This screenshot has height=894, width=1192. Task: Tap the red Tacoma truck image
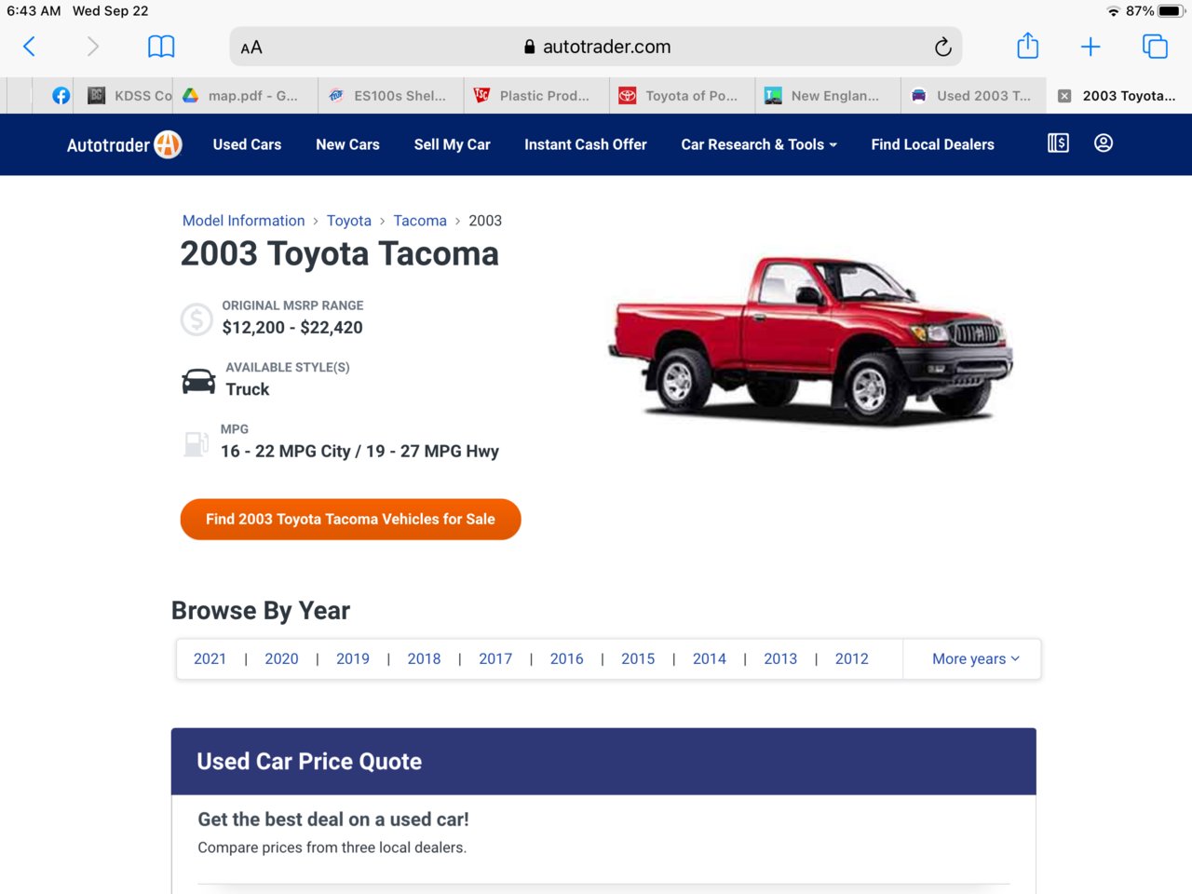coord(810,340)
